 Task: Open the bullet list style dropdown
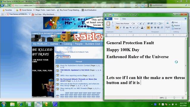point(157,23)
